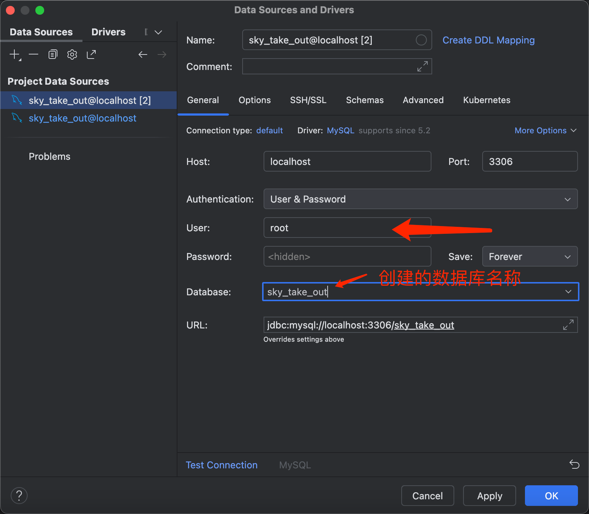Click the revert changes arrow icon

click(x=574, y=464)
